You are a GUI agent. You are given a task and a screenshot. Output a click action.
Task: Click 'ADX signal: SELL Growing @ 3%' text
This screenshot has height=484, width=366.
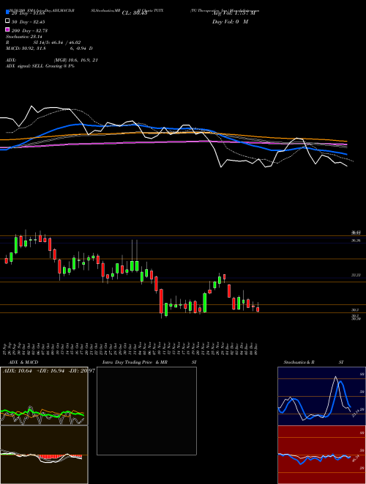click(x=40, y=66)
